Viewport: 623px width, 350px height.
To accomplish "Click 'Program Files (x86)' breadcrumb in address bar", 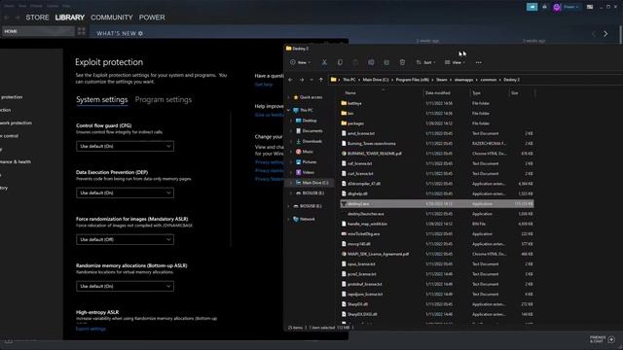I will pos(413,80).
